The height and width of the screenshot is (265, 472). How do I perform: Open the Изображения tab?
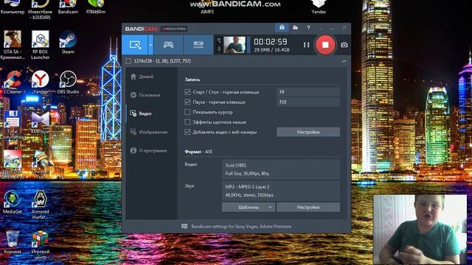[x=149, y=132]
